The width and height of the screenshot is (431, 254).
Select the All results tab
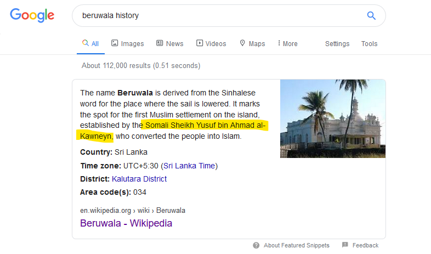pyautogui.click(x=90, y=43)
